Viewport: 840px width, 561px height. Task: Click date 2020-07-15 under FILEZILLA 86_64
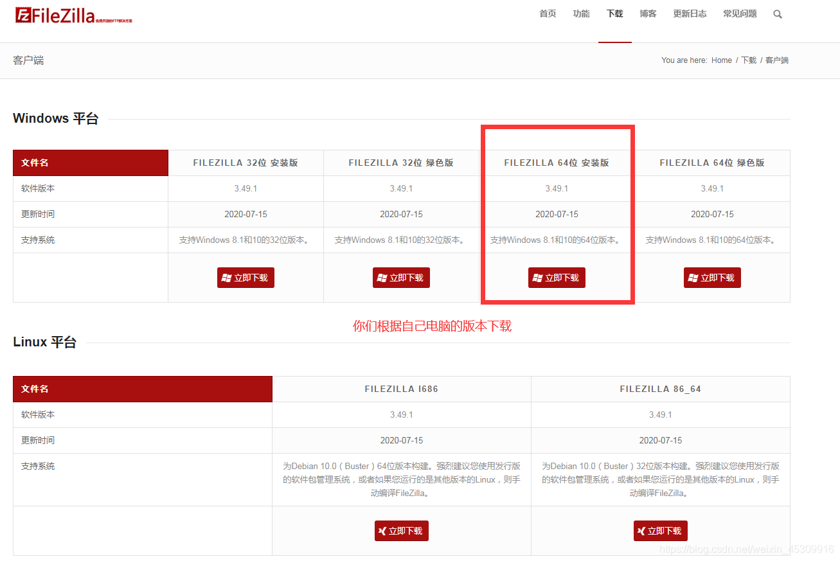tap(661, 440)
